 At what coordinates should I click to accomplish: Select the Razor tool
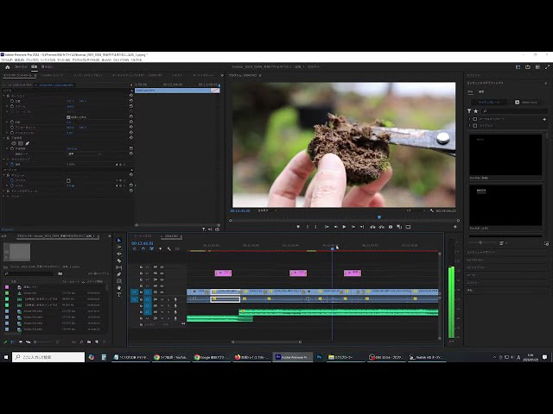(119, 260)
